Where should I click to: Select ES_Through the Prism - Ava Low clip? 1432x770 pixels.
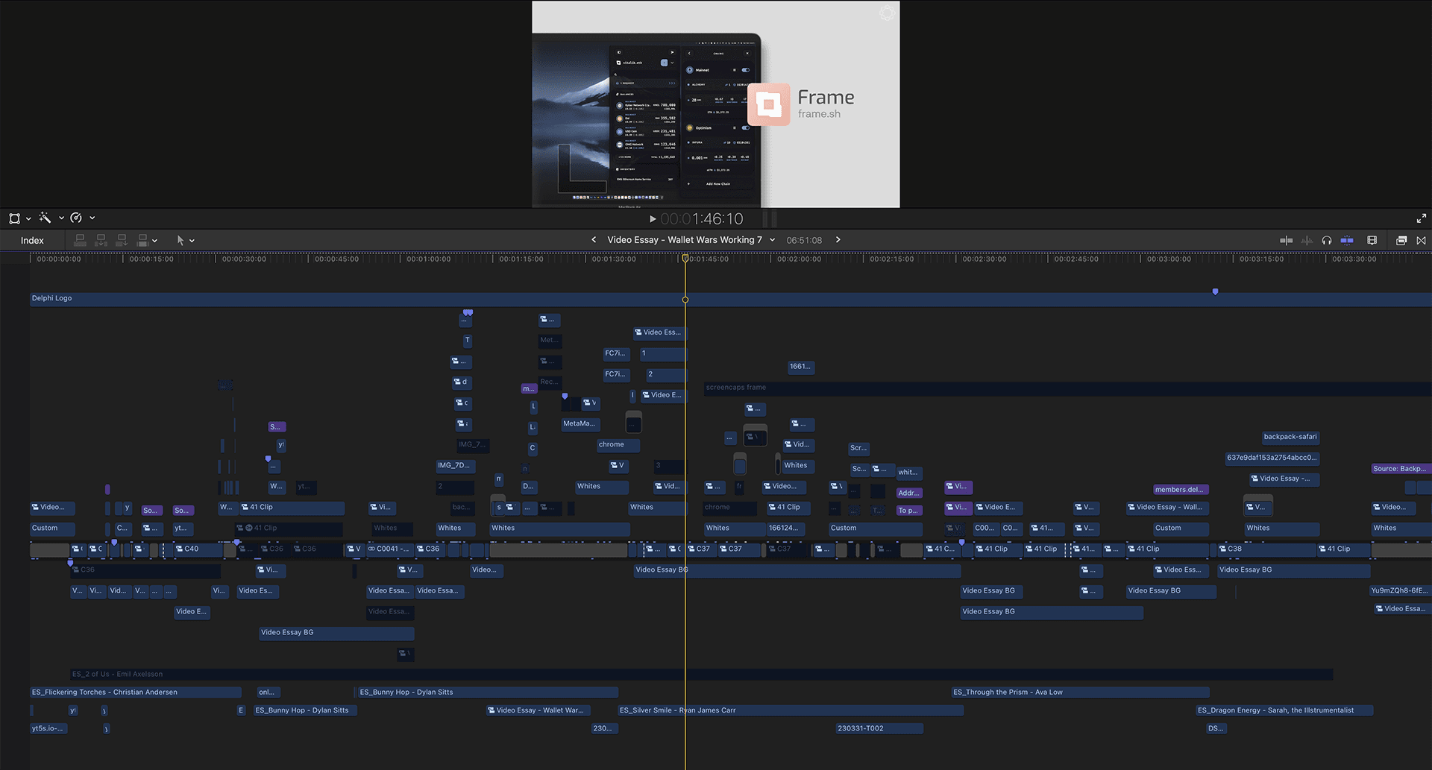pyautogui.click(x=1080, y=692)
